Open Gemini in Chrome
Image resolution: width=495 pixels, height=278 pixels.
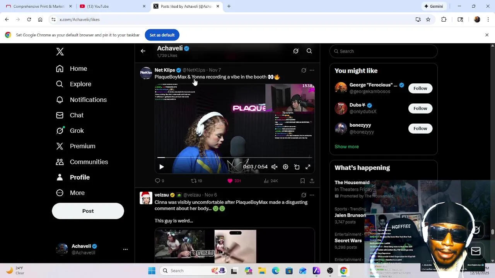[434, 6]
